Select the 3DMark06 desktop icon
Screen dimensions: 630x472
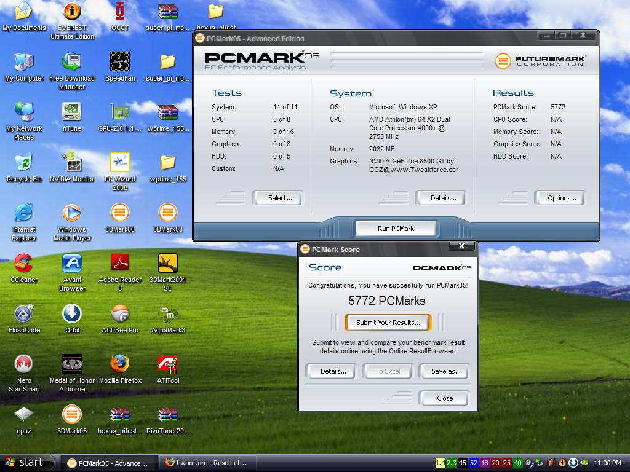coord(120,218)
